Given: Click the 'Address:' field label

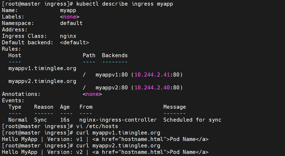Looking at the screenshot, I should click(x=15, y=30).
